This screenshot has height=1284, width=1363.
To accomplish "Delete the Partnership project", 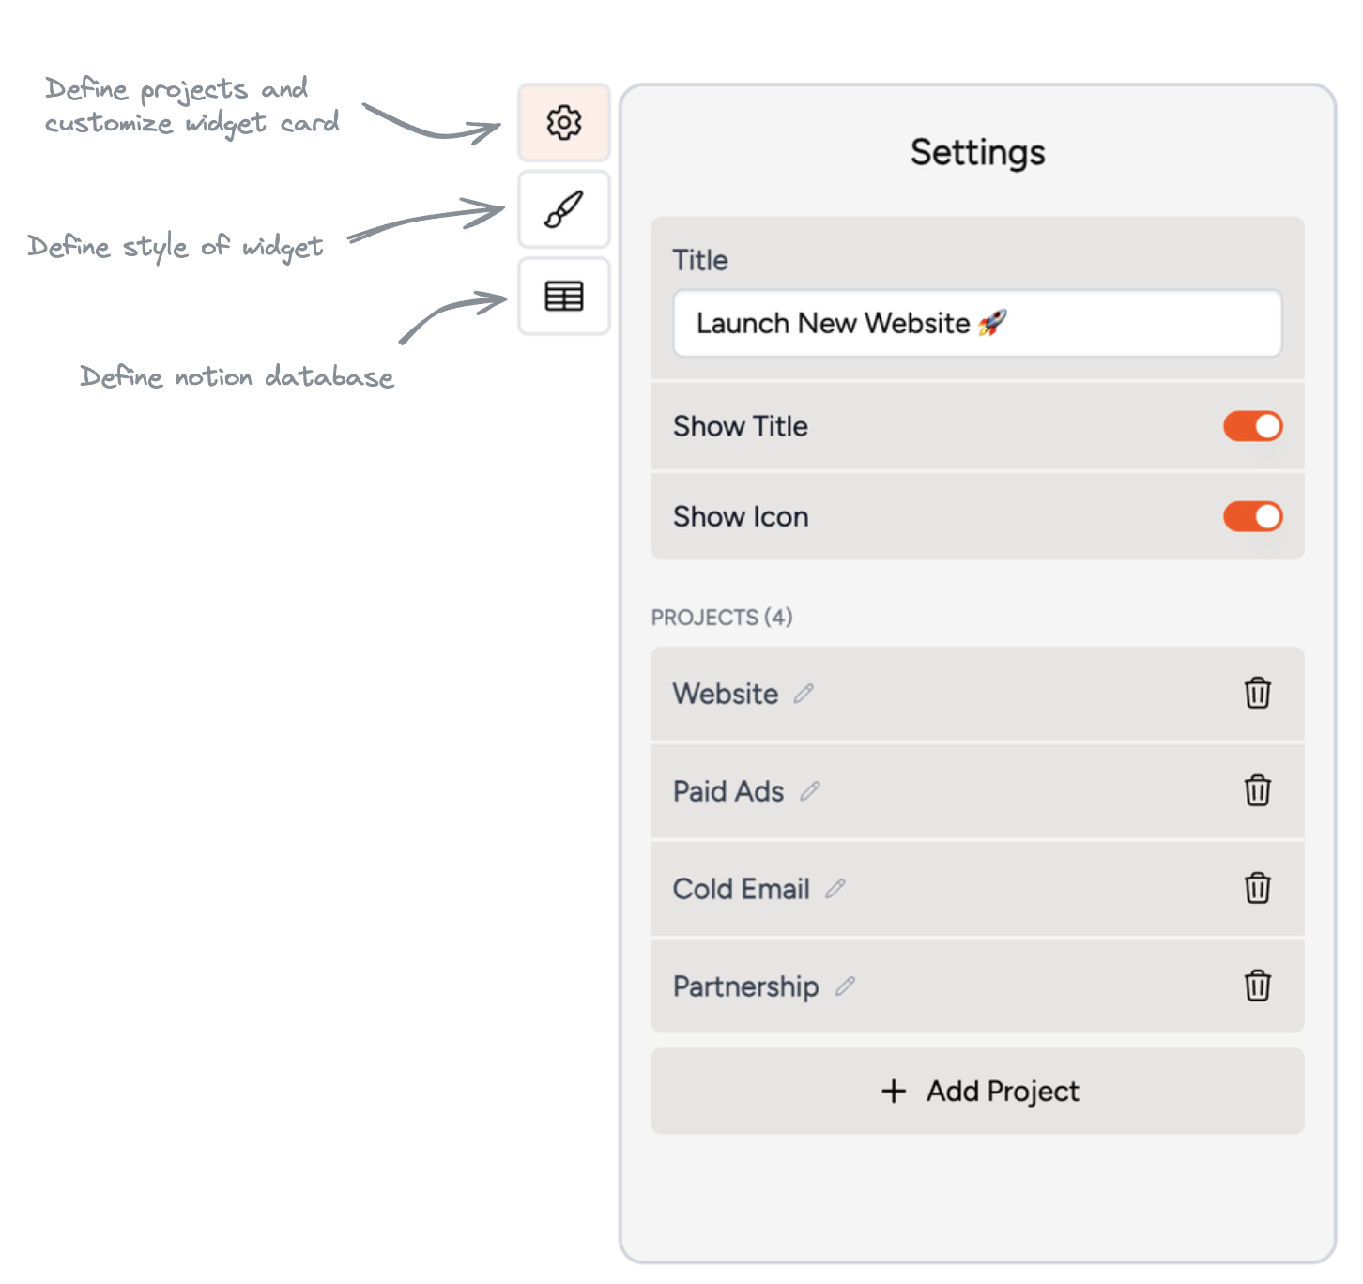I will pos(1257,986).
